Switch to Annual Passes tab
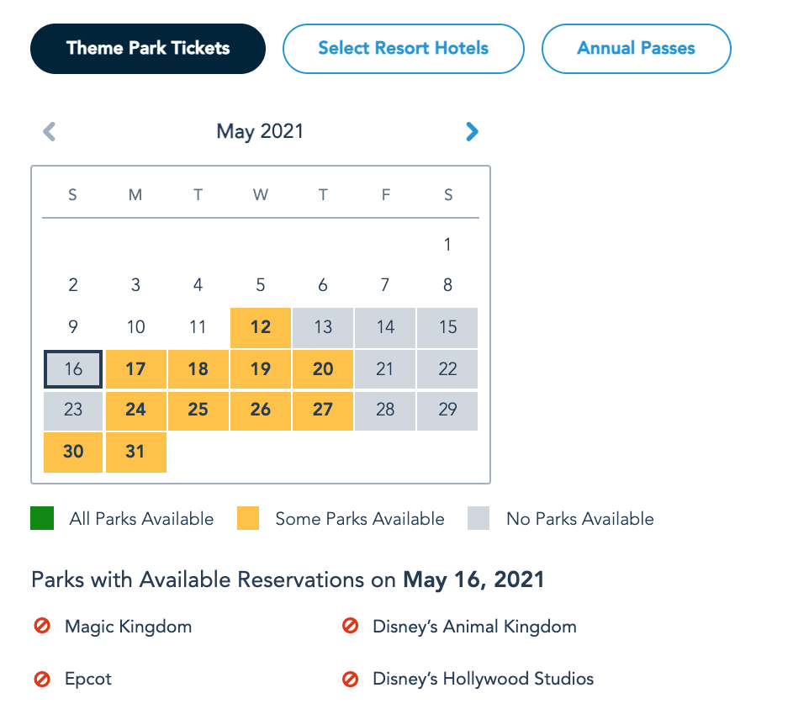This screenshot has height=725, width=809. 636,48
